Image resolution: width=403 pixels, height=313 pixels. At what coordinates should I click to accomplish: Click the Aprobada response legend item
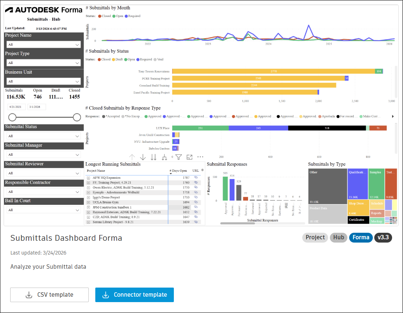[x=327, y=116]
